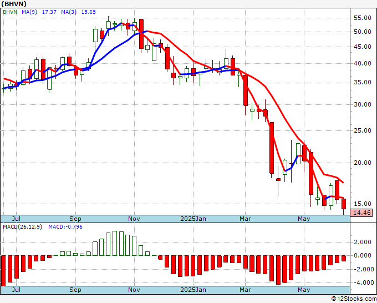Image resolution: width=377 pixels, height=303 pixels.
Task: Click the BHVN legend label
Action: (x=10, y=12)
